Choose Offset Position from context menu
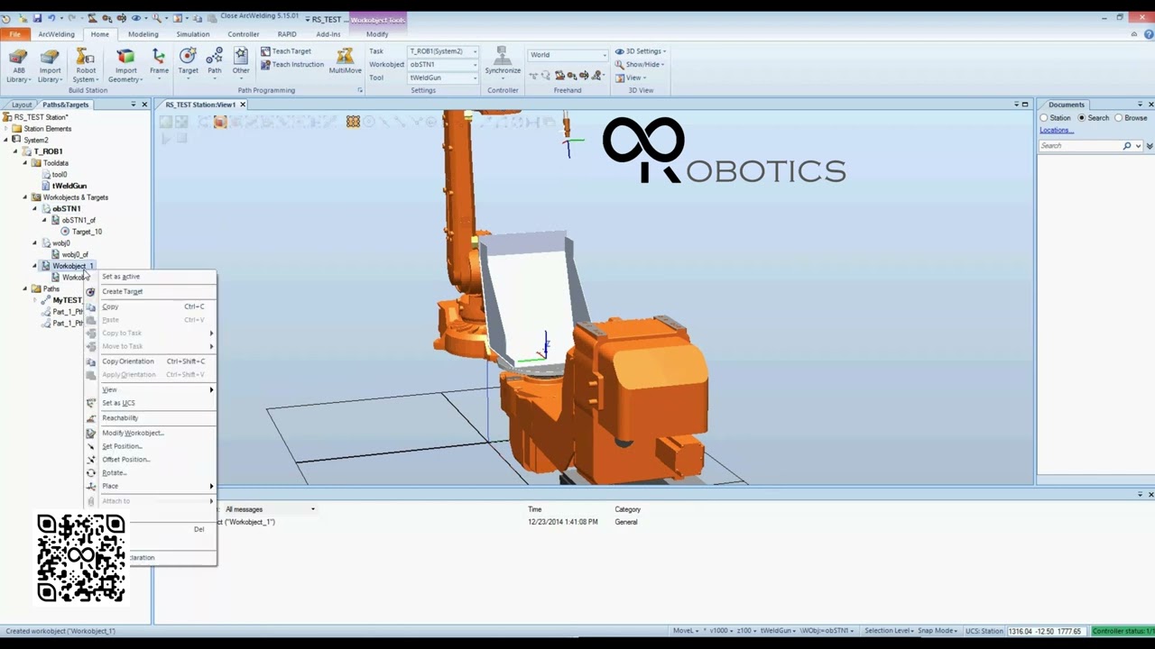The height and width of the screenshot is (649, 1155). 125,460
